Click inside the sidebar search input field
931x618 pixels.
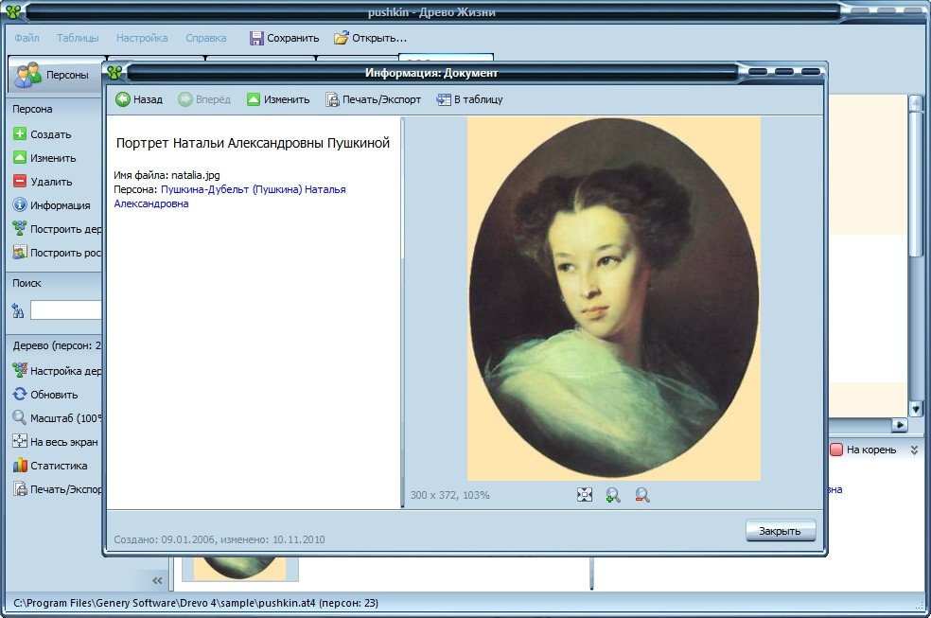(x=66, y=309)
